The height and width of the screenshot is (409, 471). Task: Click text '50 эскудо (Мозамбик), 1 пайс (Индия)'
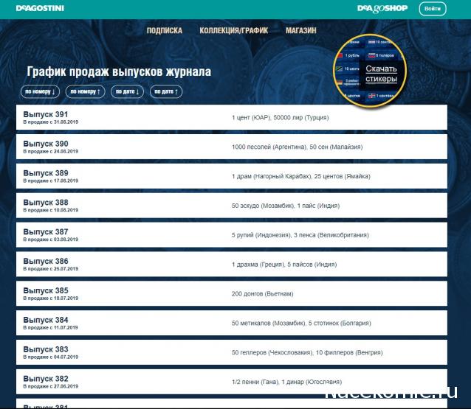tap(286, 206)
